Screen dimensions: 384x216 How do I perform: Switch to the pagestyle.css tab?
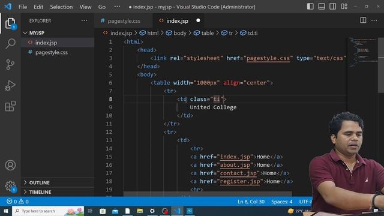tap(124, 21)
